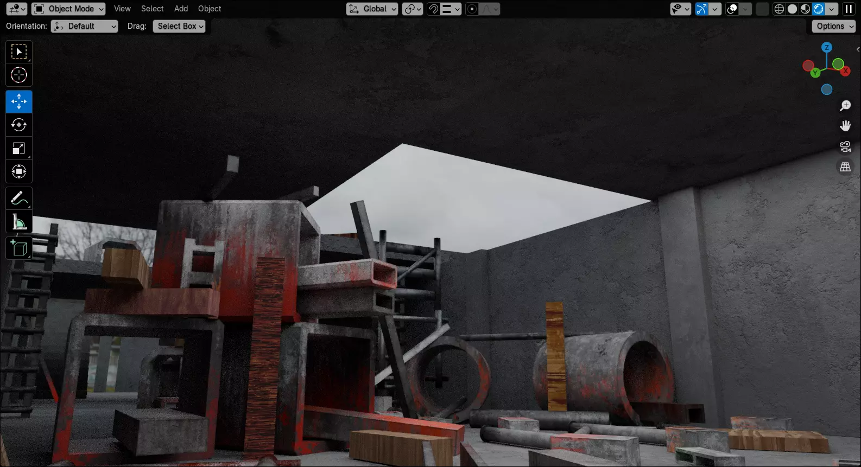Open the Object Mode dropdown
Viewport: 861px width, 467px height.
click(x=68, y=9)
